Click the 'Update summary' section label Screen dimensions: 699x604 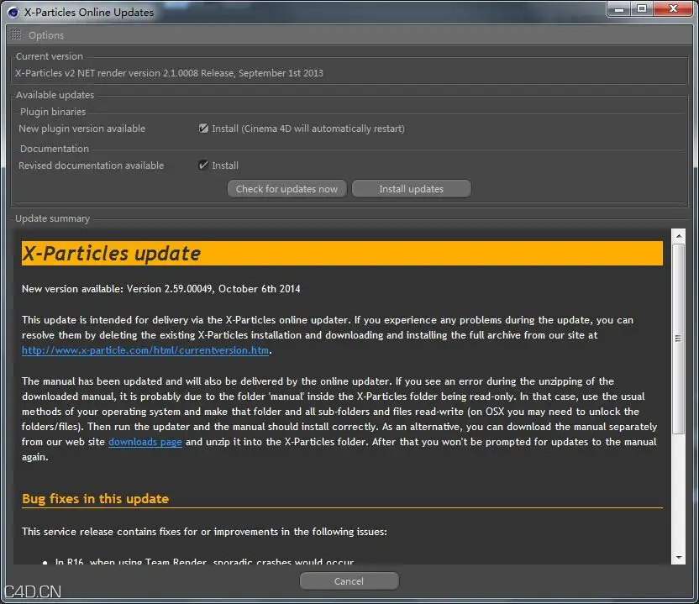pos(53,218)
